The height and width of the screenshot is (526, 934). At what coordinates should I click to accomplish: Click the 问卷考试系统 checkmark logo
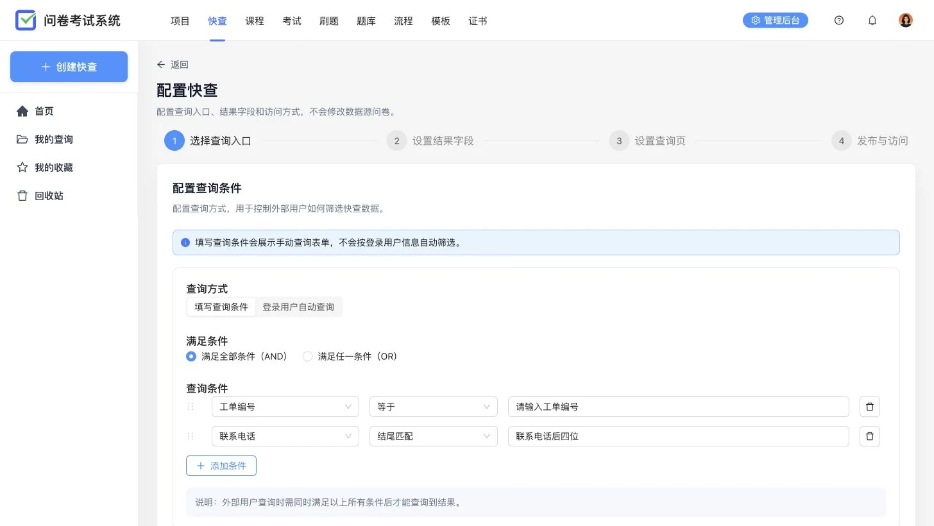(26, 21)
